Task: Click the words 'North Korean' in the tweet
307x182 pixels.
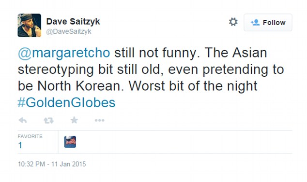Action: click(x=79, y=86)
